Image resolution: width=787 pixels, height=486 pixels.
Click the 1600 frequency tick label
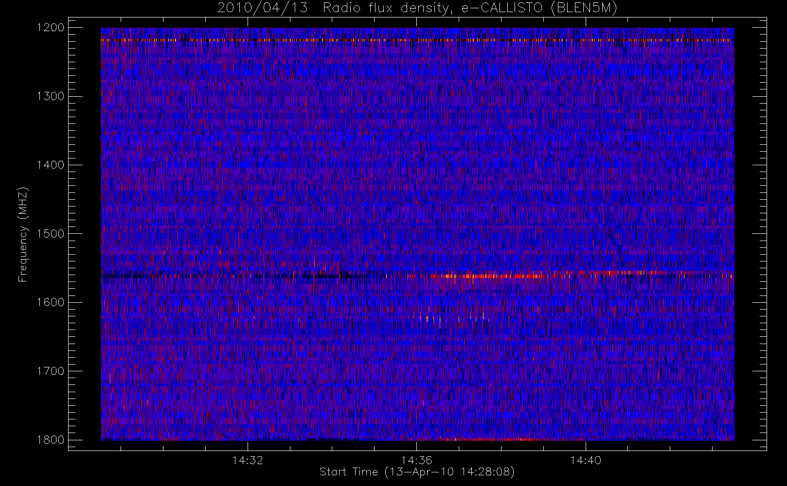click(x=51, y=302)
